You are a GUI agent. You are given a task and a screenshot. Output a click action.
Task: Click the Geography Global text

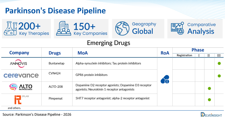coord(144,28)
